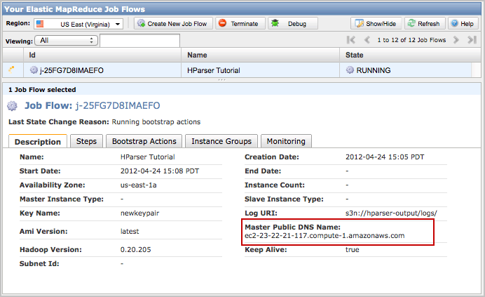Click the Create New Job Flow gear icon
Viewport: 485px width, 297px height.
click(x=141, y=23)
